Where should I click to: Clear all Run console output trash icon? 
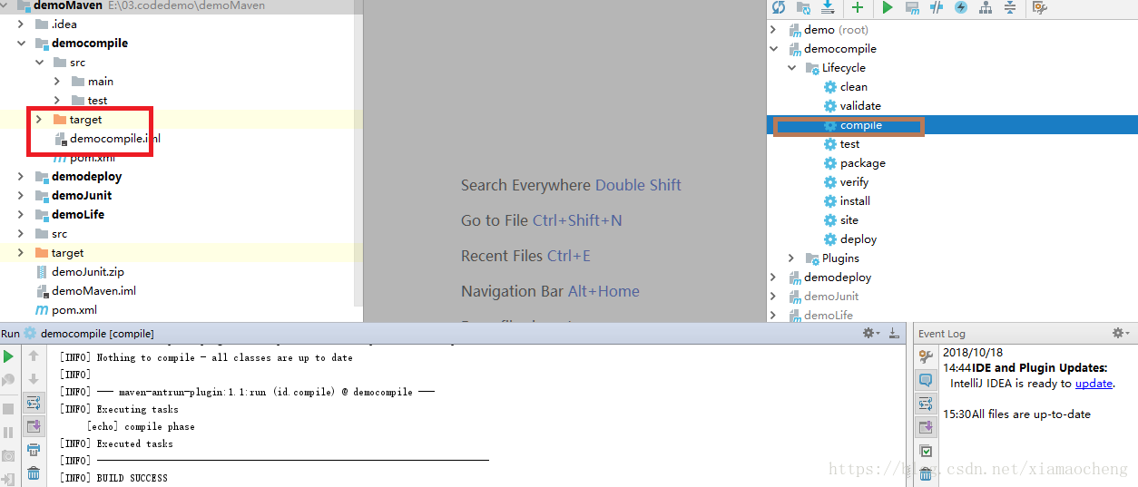point(34,473)
